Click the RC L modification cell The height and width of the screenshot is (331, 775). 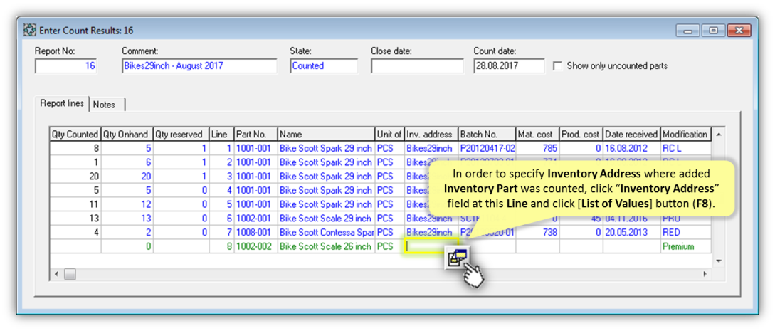[685, 148]
